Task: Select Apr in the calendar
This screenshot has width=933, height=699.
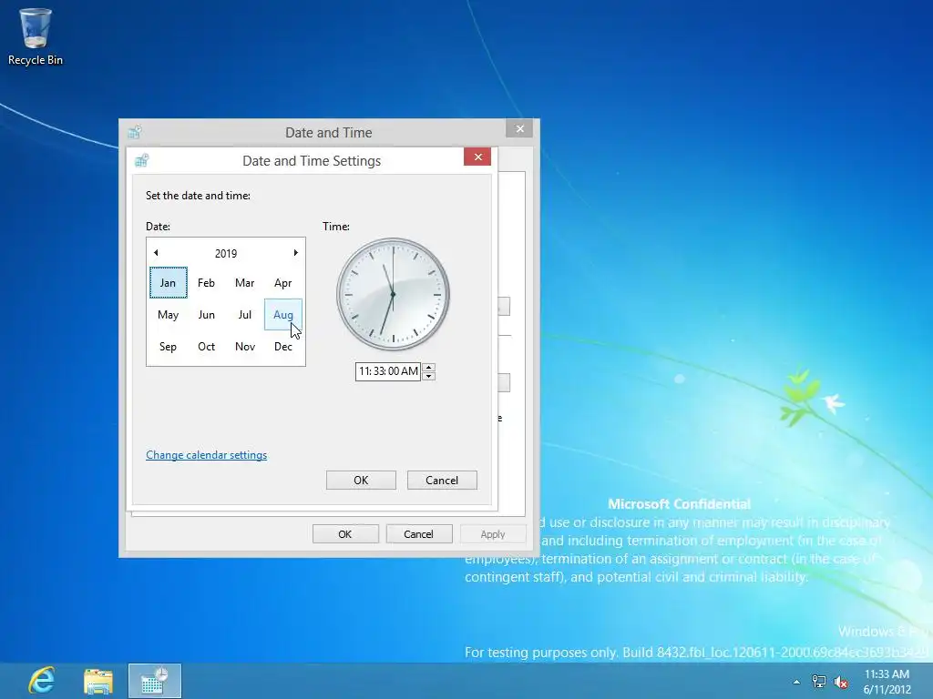Action: (x=282, y=282)
